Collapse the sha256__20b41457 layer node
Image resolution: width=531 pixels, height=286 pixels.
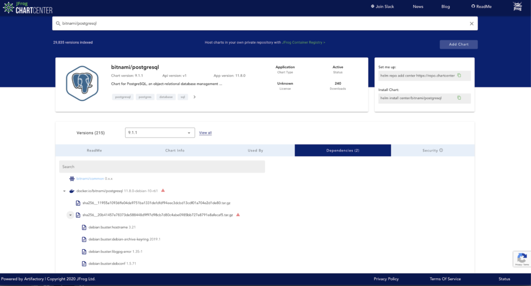click(70, 215)
